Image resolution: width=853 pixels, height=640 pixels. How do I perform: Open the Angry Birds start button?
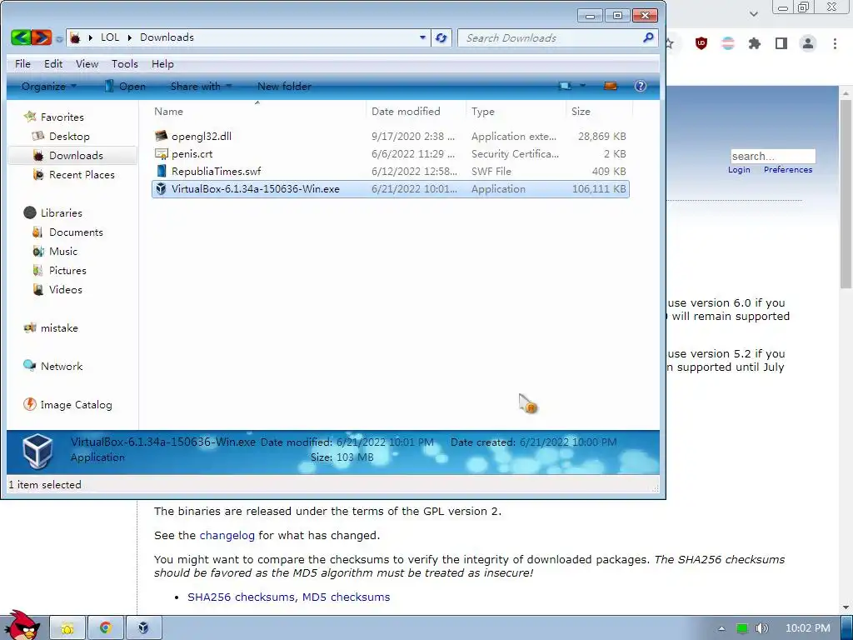21,625
